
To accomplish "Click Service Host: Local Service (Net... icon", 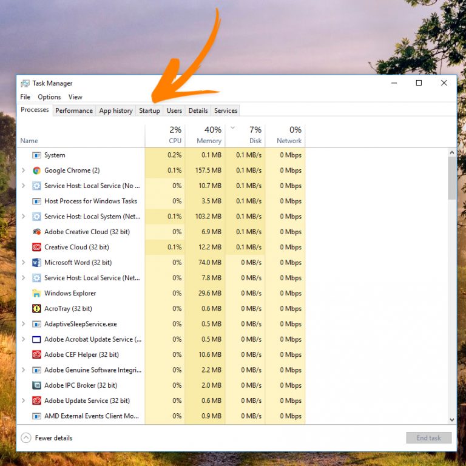I will click(36, 278).
